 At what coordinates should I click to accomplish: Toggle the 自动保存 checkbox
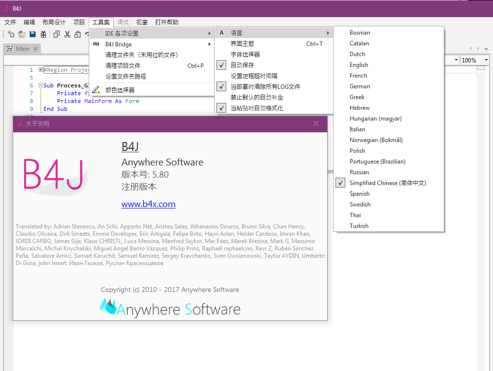pos(222,65)
